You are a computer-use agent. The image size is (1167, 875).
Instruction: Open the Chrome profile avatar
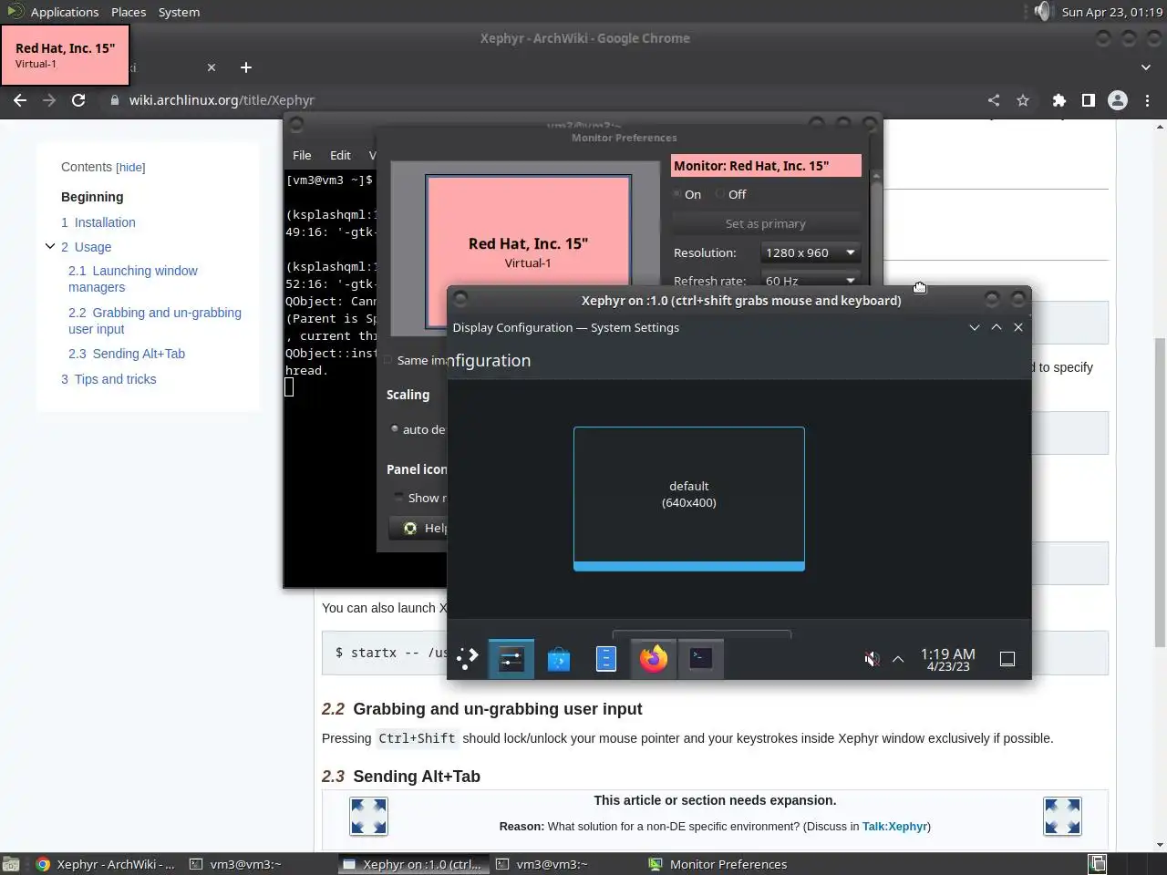1118,100
